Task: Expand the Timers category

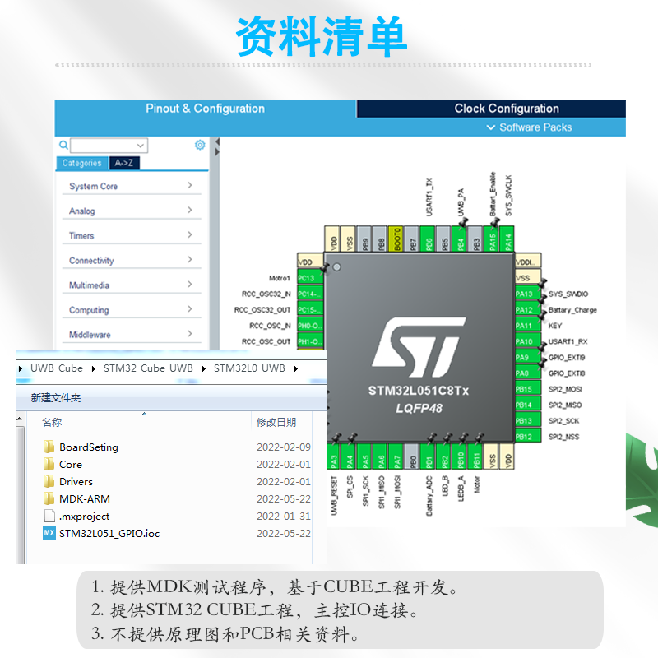Action: [x=132, y=235]
